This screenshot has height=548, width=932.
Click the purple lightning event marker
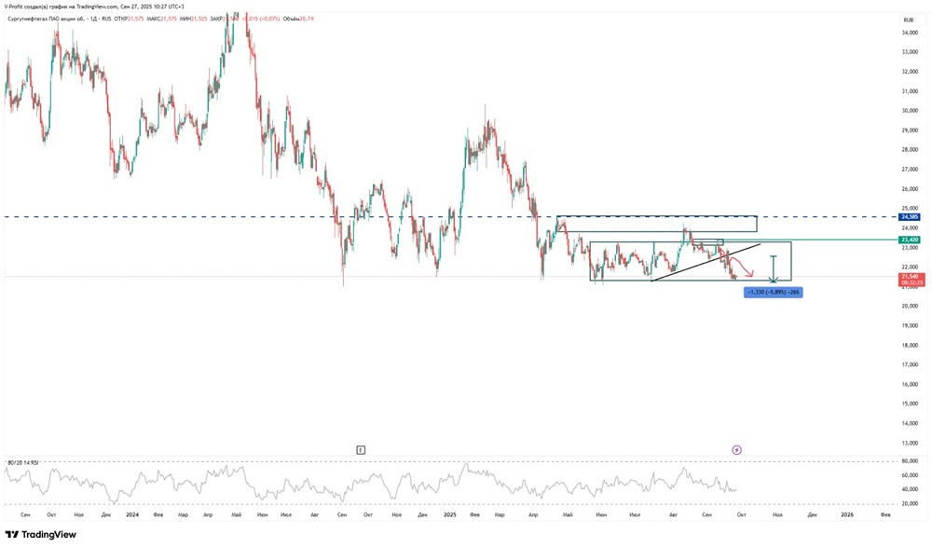click(x=737, y=450)
